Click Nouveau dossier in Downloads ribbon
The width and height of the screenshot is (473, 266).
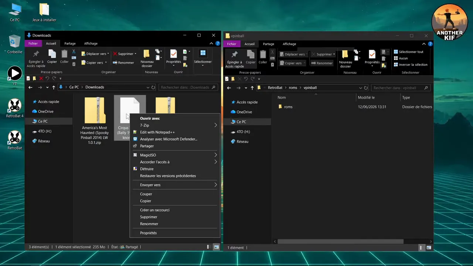pyautogui.click(x=147, y=59)
